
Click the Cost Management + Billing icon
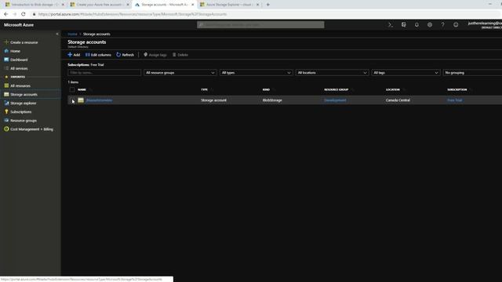coord(6,129)
